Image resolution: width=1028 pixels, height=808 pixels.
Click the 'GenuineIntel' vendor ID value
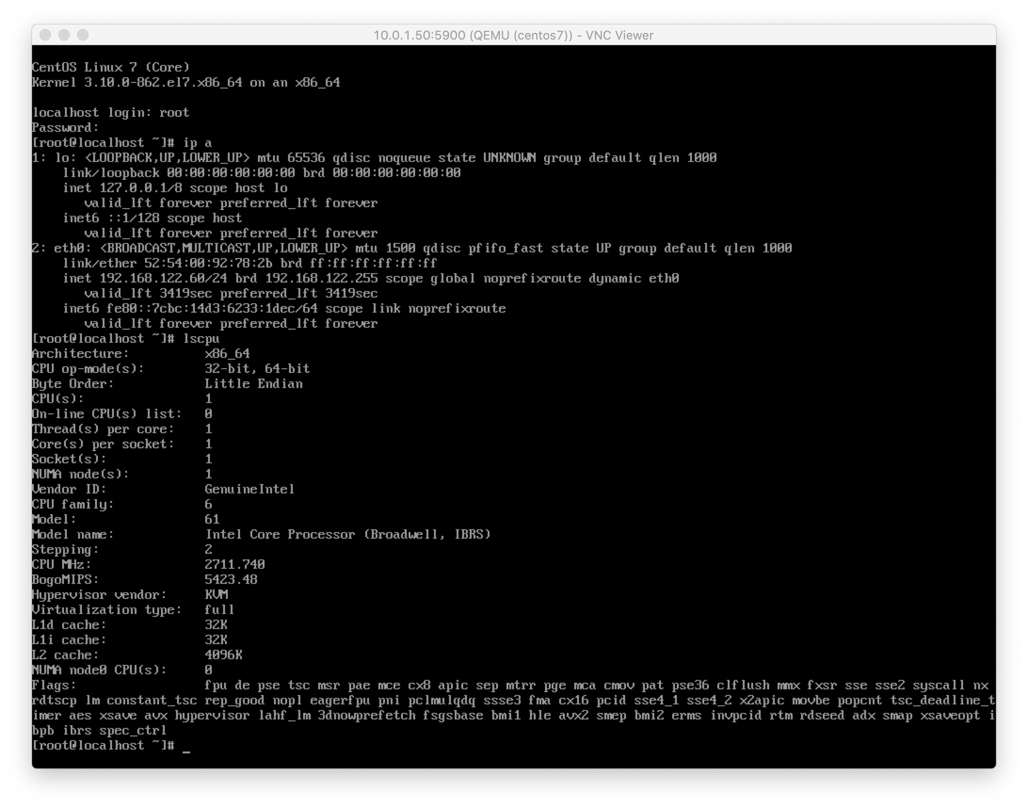249,490
